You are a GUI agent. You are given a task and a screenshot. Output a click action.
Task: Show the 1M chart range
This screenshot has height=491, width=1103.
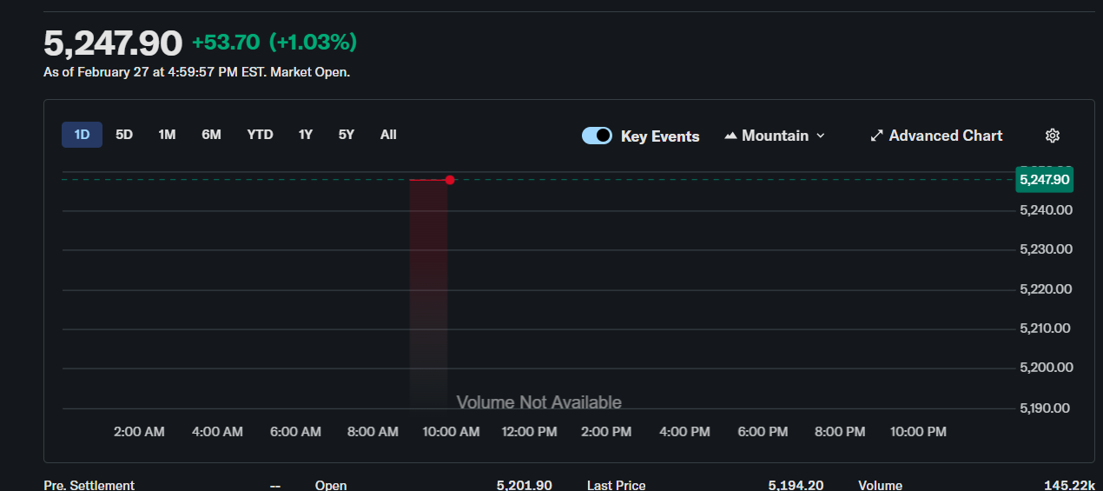(x=167, y=135)
